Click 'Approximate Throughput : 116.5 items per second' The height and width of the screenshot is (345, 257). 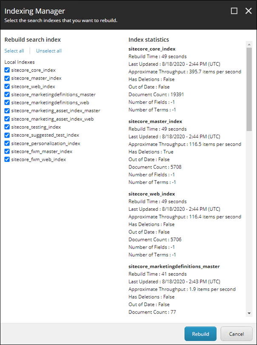[x=185, y=144]
